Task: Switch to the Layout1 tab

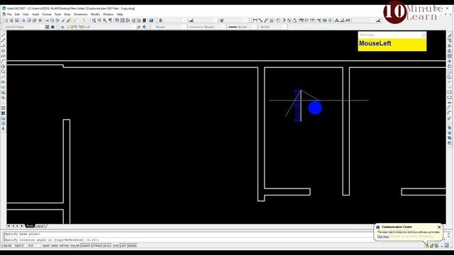Action: [40, 226]
